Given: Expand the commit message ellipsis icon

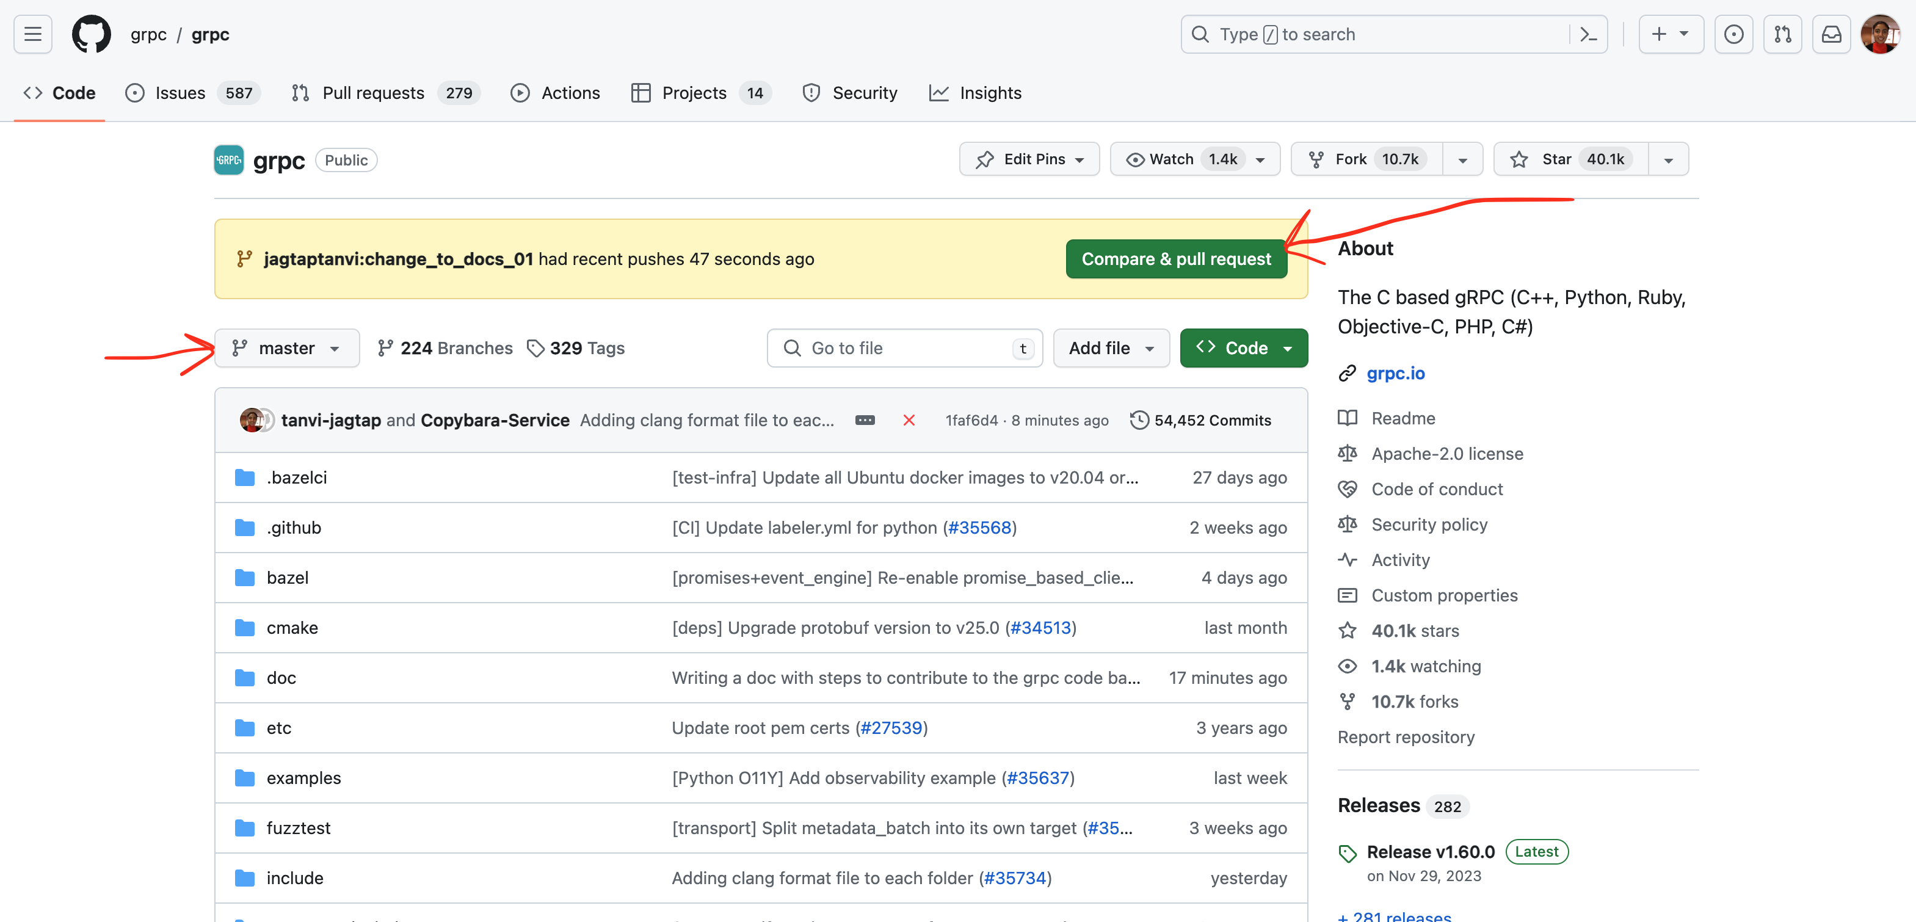Looking at the screenshot, I should (x=865, y=420).
